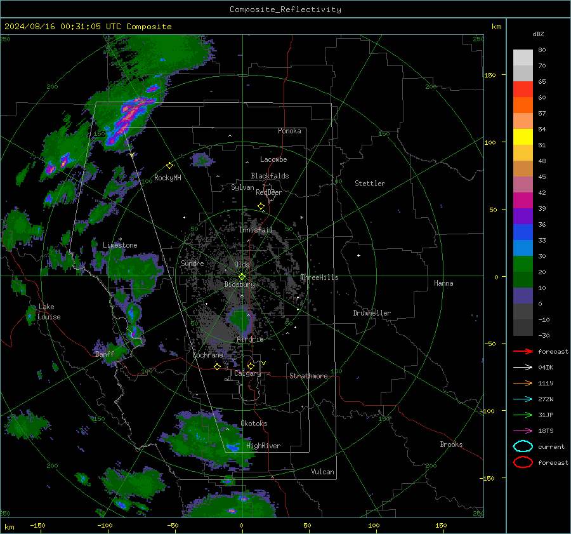The width and height of the screenshot is (571, 534).
Task: Click the Lake Louise label
Action: click(49, 312)
